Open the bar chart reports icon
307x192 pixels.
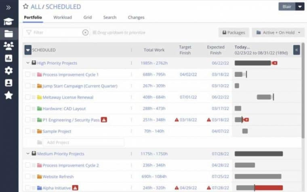tap(8, 58)
